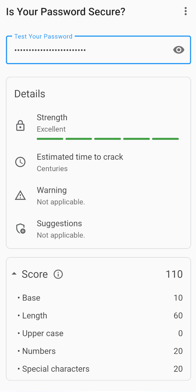The image size is (196, 392).
Task: Select the Upper case score item
Action: [43, 334]
